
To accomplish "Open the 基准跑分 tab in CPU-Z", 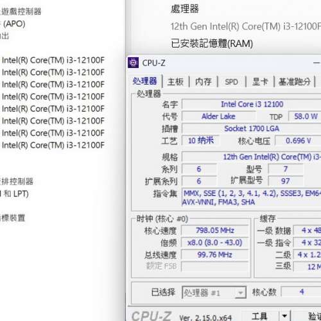I will click(x=295, y=82).
